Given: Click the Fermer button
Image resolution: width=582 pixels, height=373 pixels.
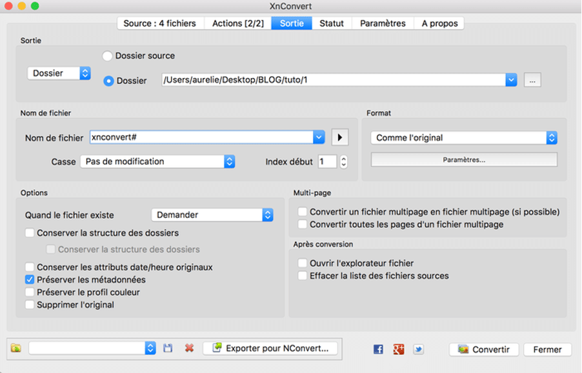Looking at the screenshot, I should 548,349.
